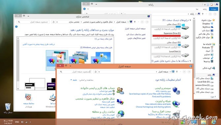Image resolution: width=221 pixels, height=125 pixels.
Task: Select the flowers Windows default theme thumbnail
Action: coord(57,60)
